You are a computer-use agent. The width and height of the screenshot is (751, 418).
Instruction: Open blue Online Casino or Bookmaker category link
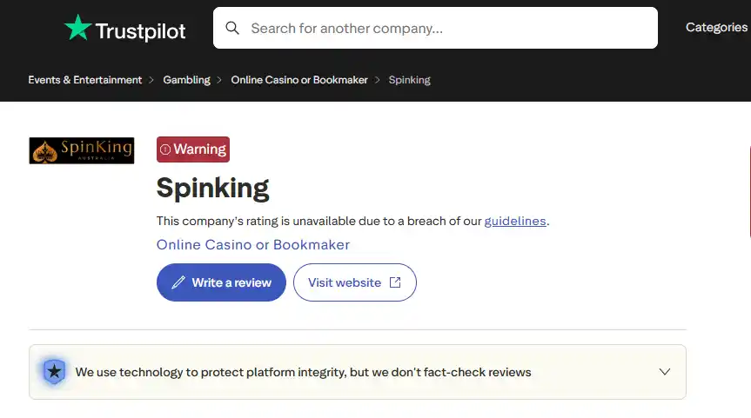pos(253,244)
